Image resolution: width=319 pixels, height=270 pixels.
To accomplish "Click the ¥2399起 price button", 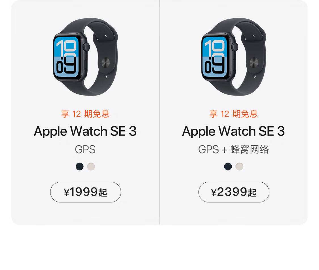I will [234, 192].
